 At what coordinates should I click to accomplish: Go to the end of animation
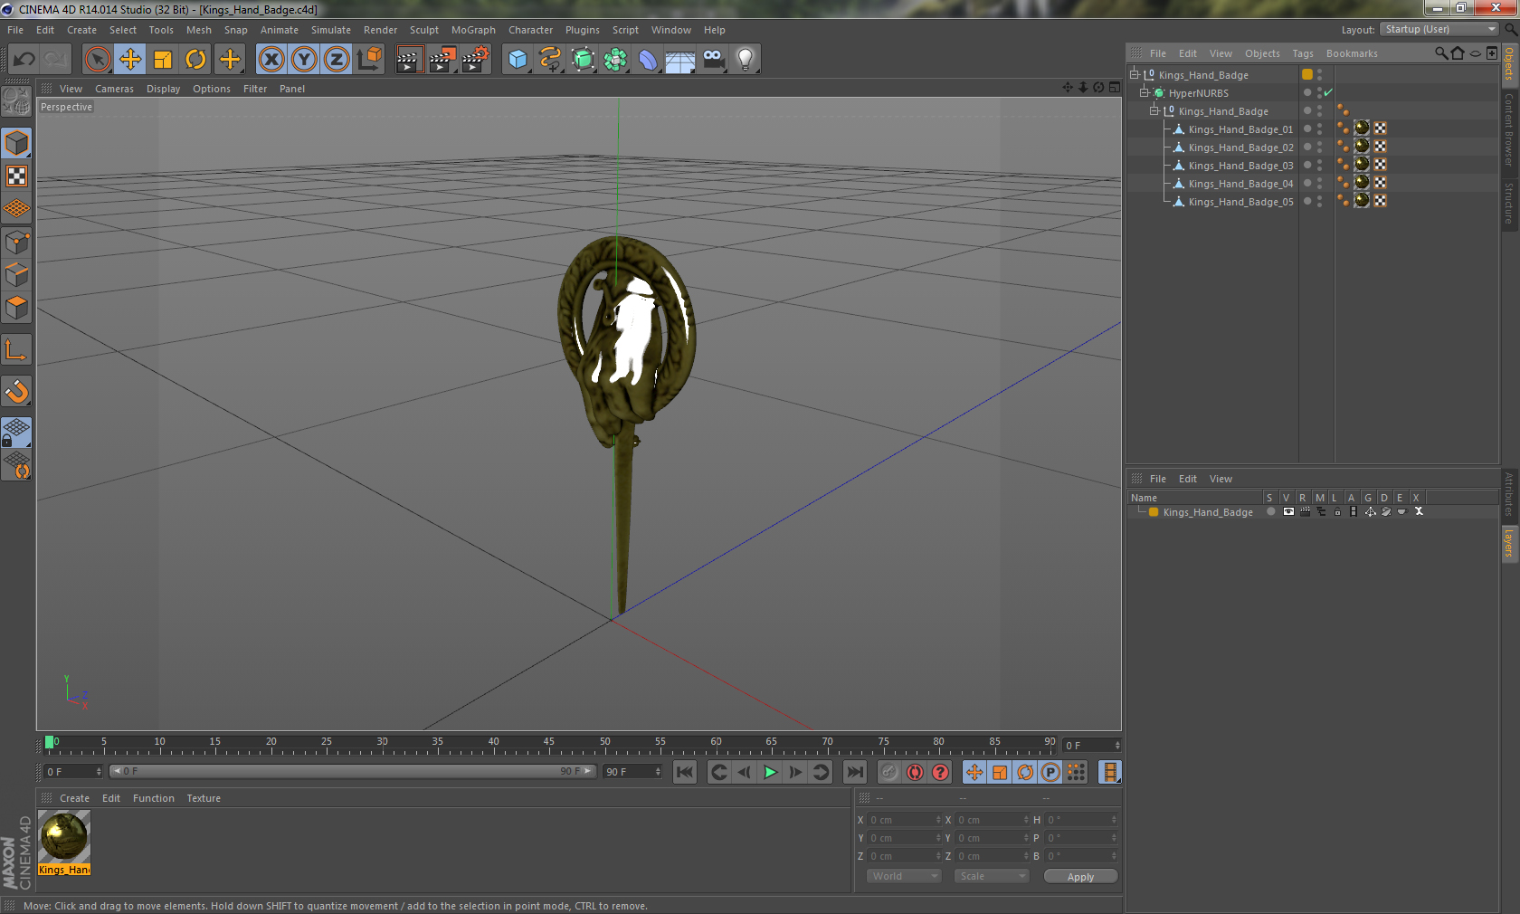[854, 772]
